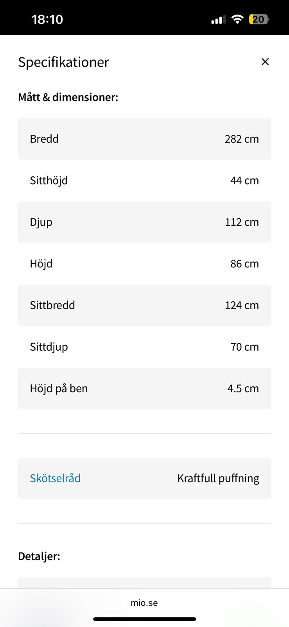Tap the Djup 112 cm row
This screenshot has width=289, height=627.
144,222
